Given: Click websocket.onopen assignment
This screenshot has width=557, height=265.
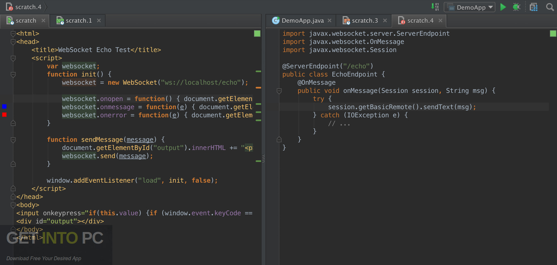Looking at the screenshot, I should click(x=157, y=99).
